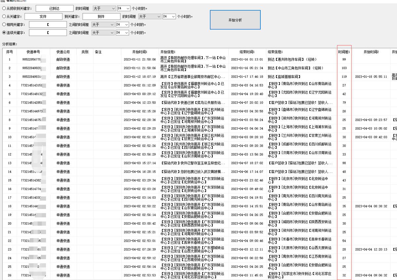Select the 连续关键字 radio button
The width and height of the screenshot is (397, 280).
pyautogui.click(x=4, y=33)
